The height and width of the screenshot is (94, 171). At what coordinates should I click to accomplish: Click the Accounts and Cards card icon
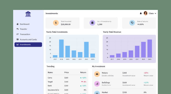[18, 39]
